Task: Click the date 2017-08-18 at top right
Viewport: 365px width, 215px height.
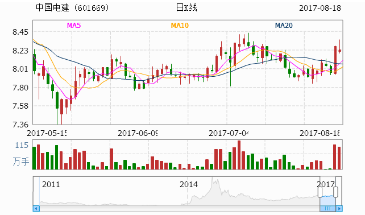Action: 320,8
